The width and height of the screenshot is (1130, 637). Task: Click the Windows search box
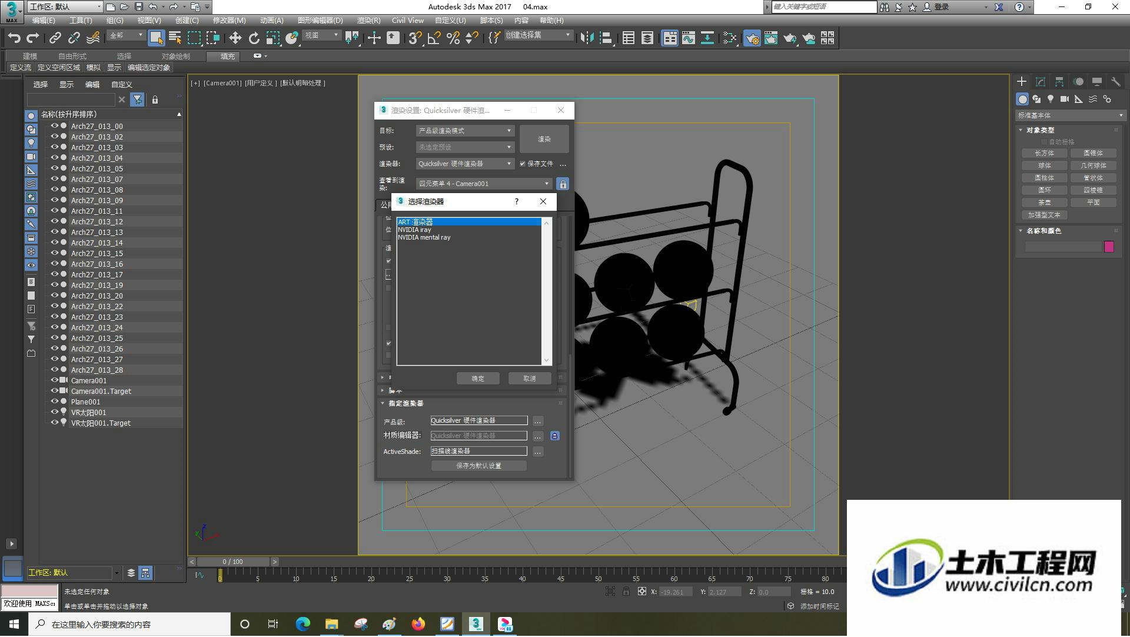pyautogui.click(x=130, y=625)
